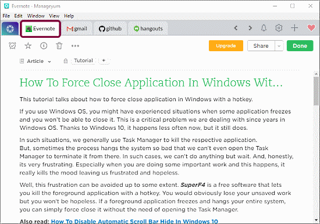
Task: Set a reminder with alarm clock icon
Action: (12, 46)
